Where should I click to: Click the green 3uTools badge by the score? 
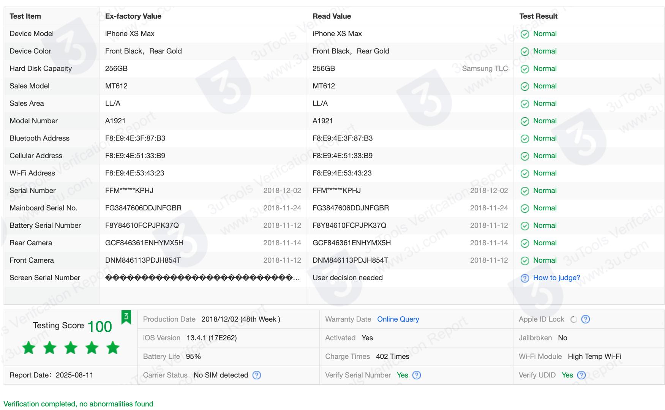point(126,317)
